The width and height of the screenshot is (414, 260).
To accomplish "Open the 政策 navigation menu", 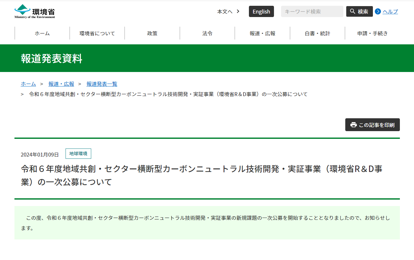I will click(x=152, y=33).
